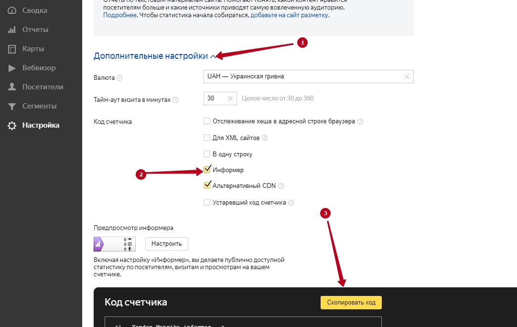Click the Настройка gear icon

(x=12, y=125)
